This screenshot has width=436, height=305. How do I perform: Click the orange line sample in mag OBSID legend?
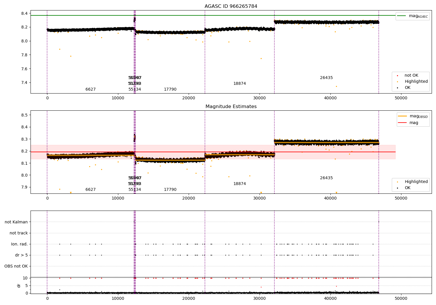[x=403, y=116]
